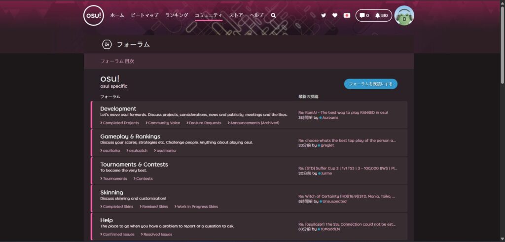The width and height of the screenshot is (505, 242).
Task: Go to the ホーム menu
Action: coord(117,15)
